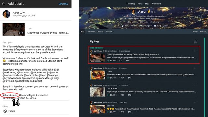Open the Trending feed in Steemit

[130, 4]
